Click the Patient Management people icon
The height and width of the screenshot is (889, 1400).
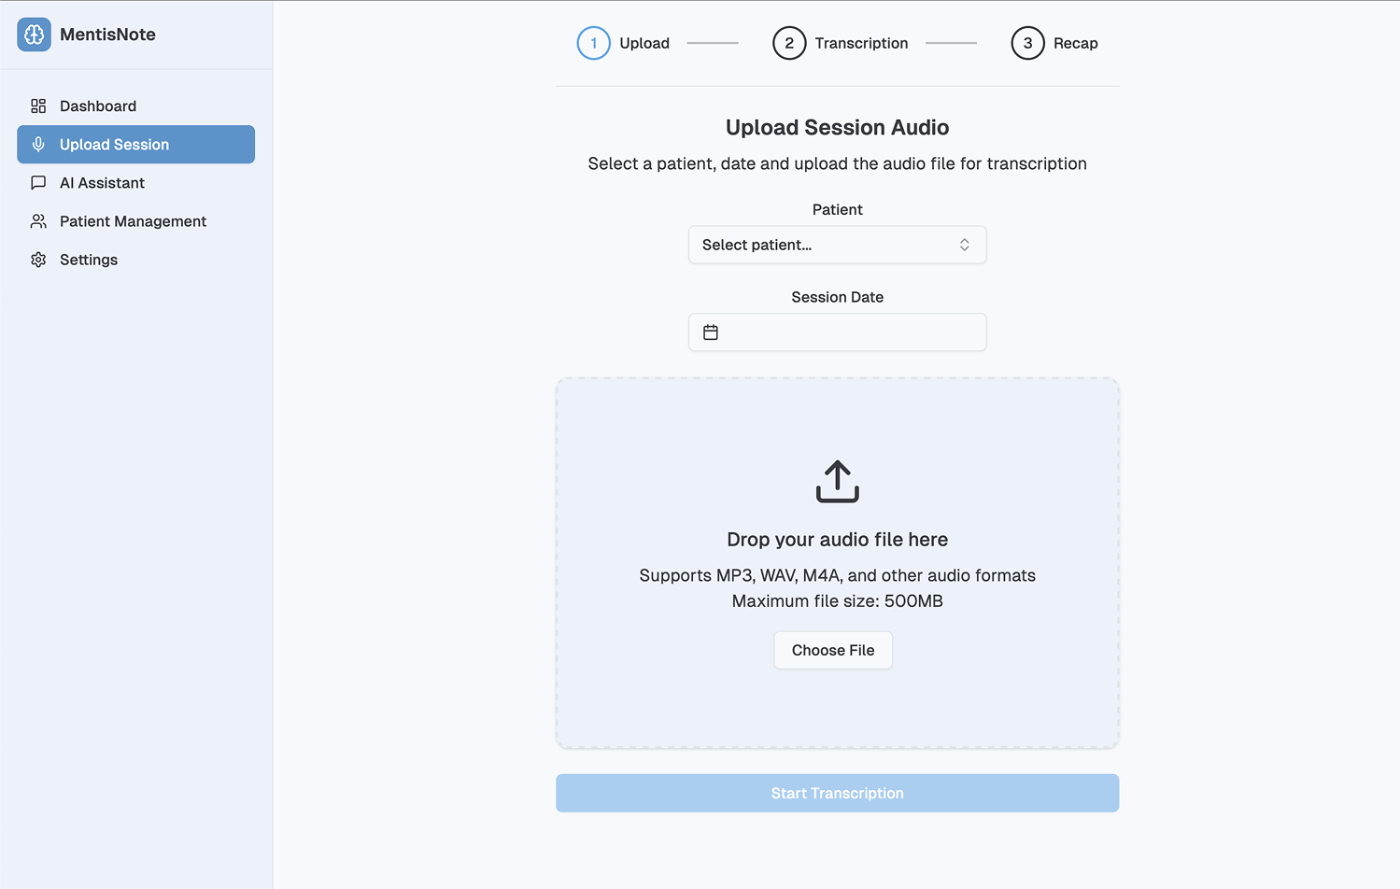point(38,221)
